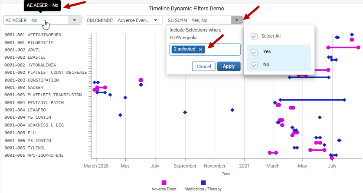Select row label 0001-004 MS CONTIN

tap(28, 117)
